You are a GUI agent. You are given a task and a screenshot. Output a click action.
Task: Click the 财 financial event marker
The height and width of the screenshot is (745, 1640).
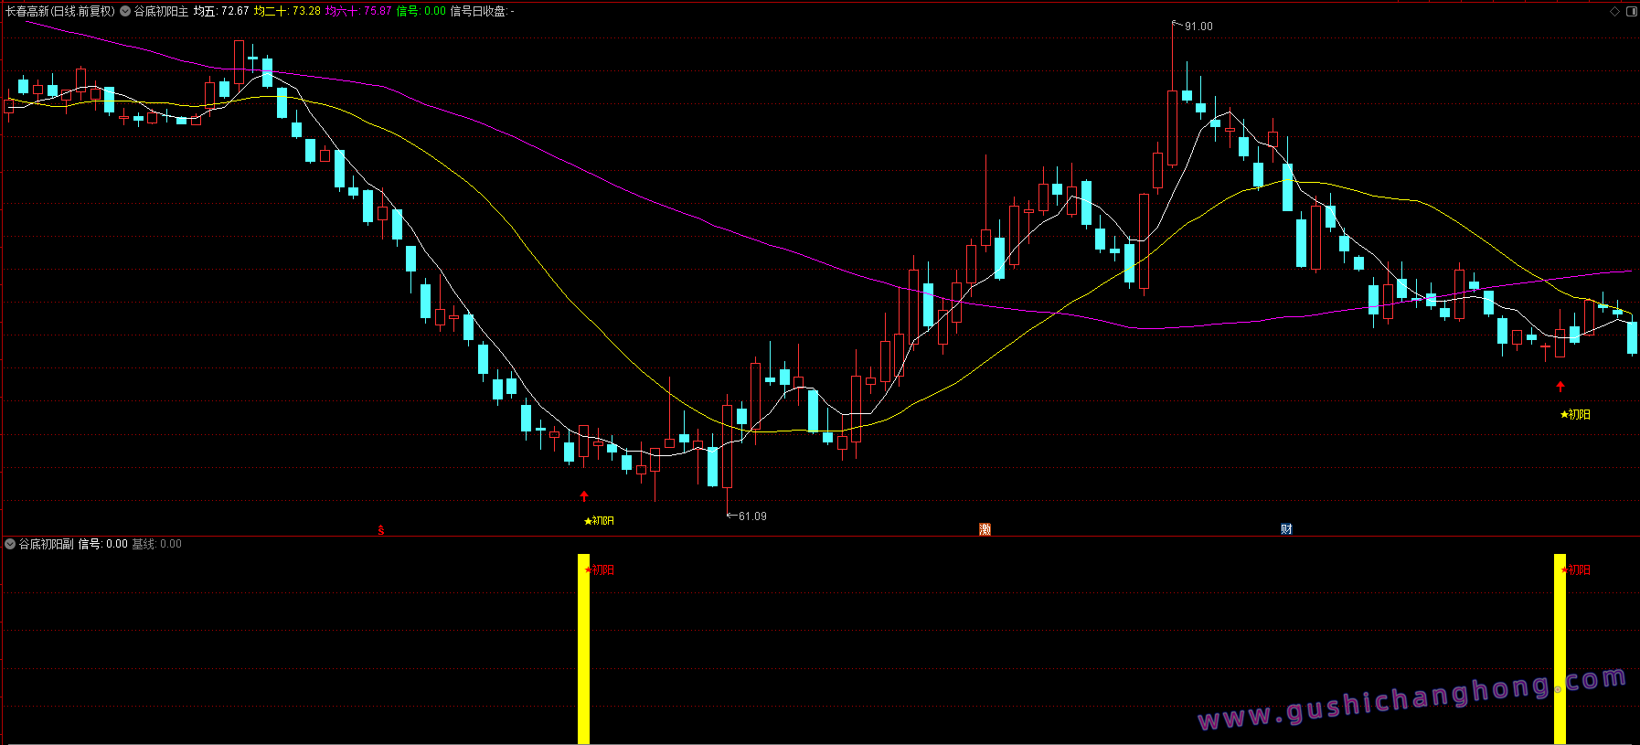click(x=1286, y=529)
